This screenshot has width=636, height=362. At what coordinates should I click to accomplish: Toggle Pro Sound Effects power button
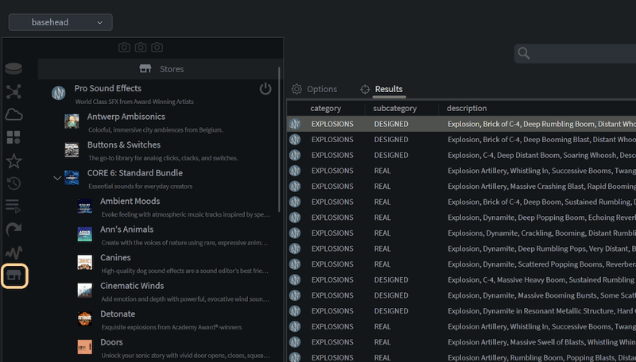pos(266,89)
